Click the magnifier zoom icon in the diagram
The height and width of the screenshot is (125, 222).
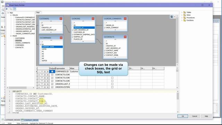[x=171, y=17]
